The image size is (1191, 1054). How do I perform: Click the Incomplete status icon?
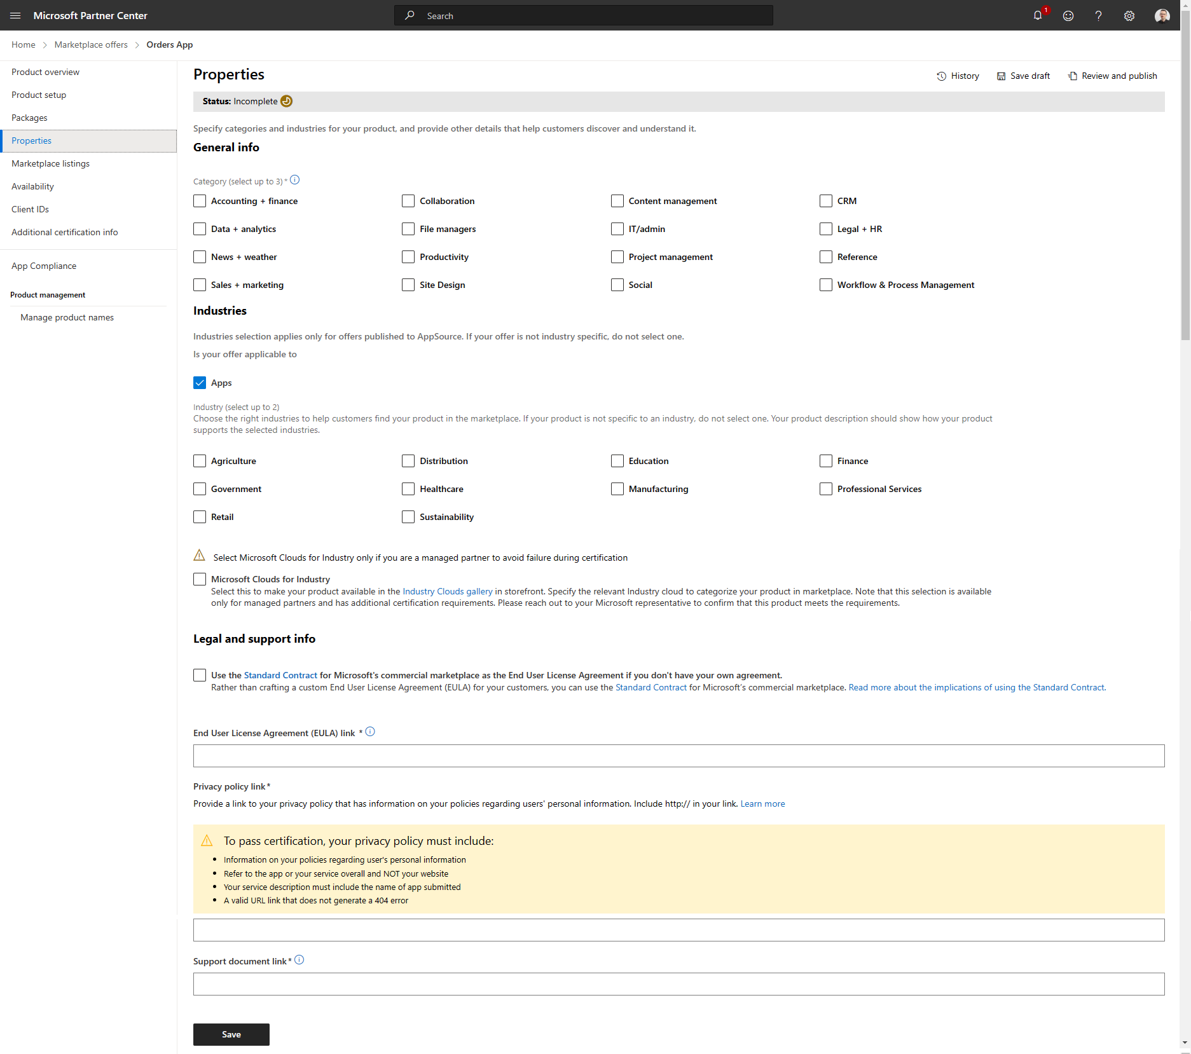pos(287,101)
